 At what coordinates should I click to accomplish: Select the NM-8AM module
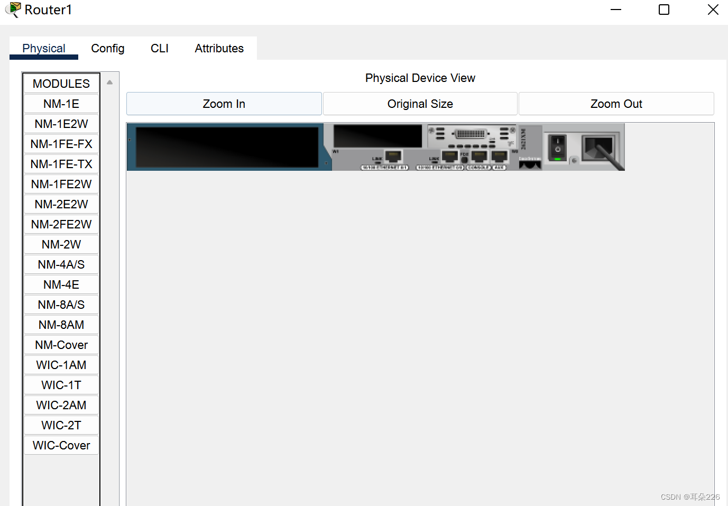[x=61, y=325]
